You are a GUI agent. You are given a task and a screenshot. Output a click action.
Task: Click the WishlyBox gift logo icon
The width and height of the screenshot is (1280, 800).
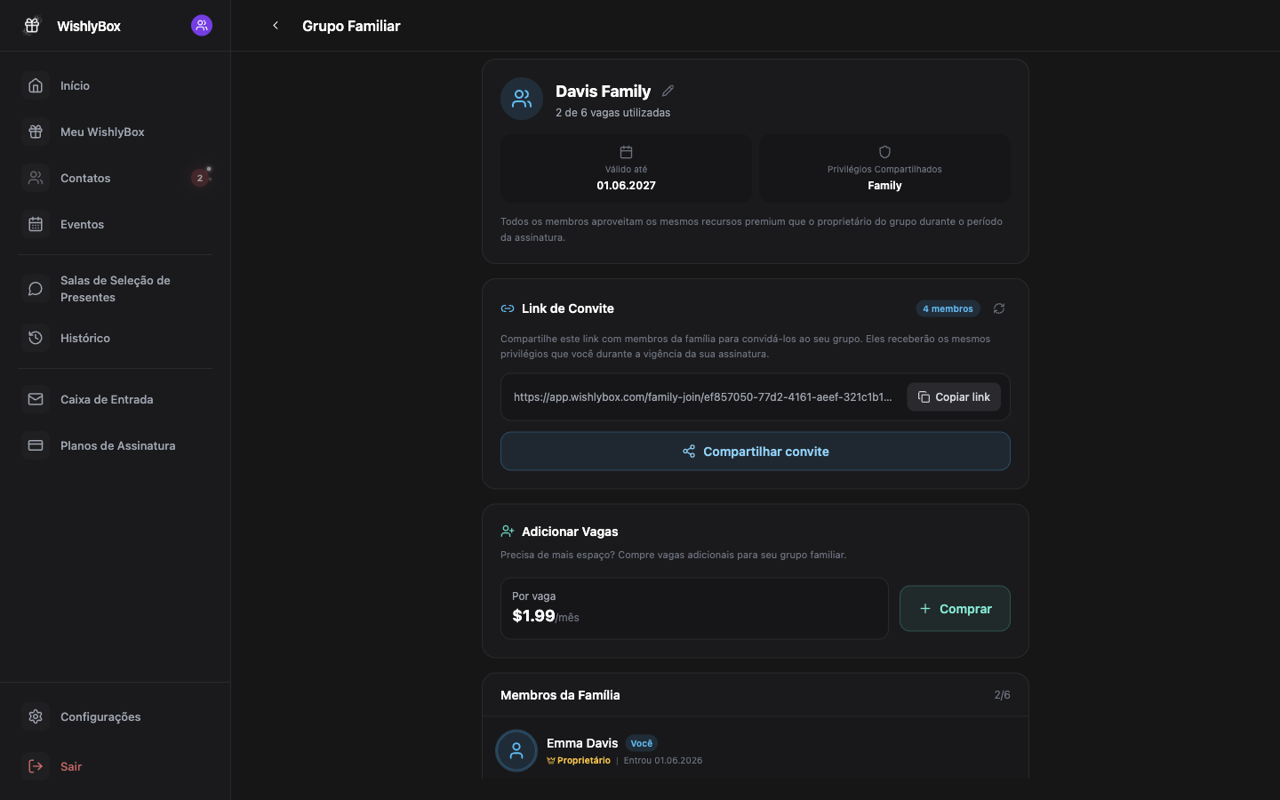point(32,26)
